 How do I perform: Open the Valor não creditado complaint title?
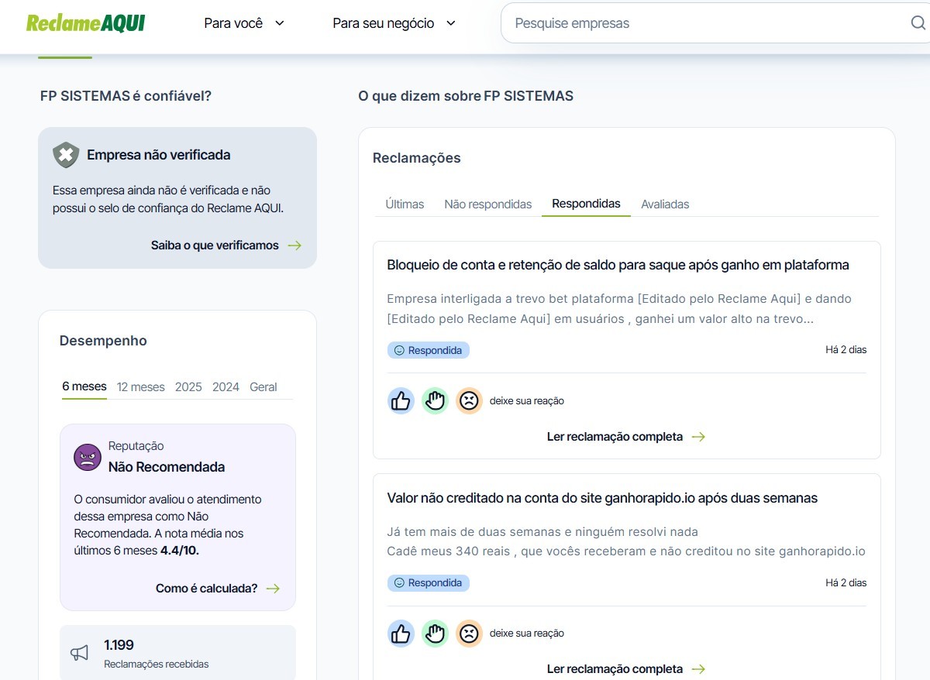(602, 498)
